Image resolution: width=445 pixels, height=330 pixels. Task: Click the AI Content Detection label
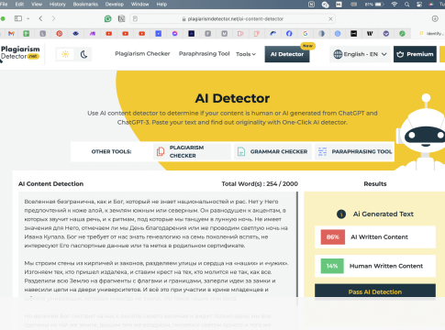(x=50, y=184)
